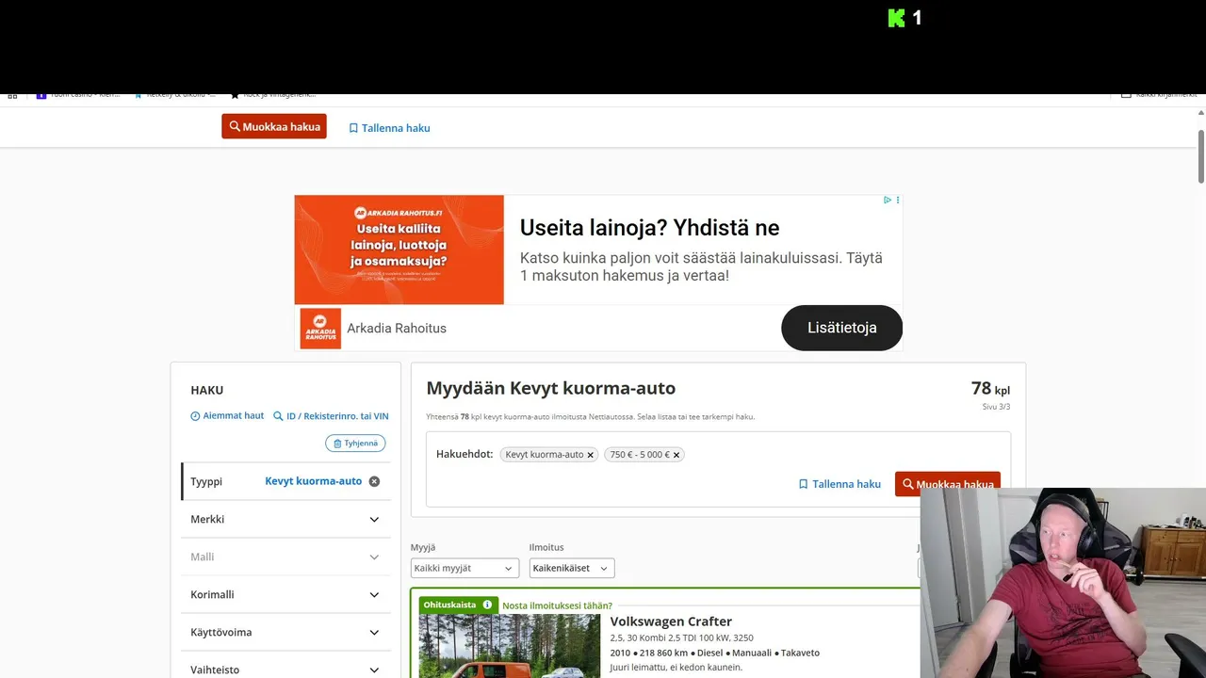Screen dimensions: 1206x678
Task: Click the 'Myydään Kevyt kuorma-auto' heading
Action: pyautogui.click(x=551, y=388)
